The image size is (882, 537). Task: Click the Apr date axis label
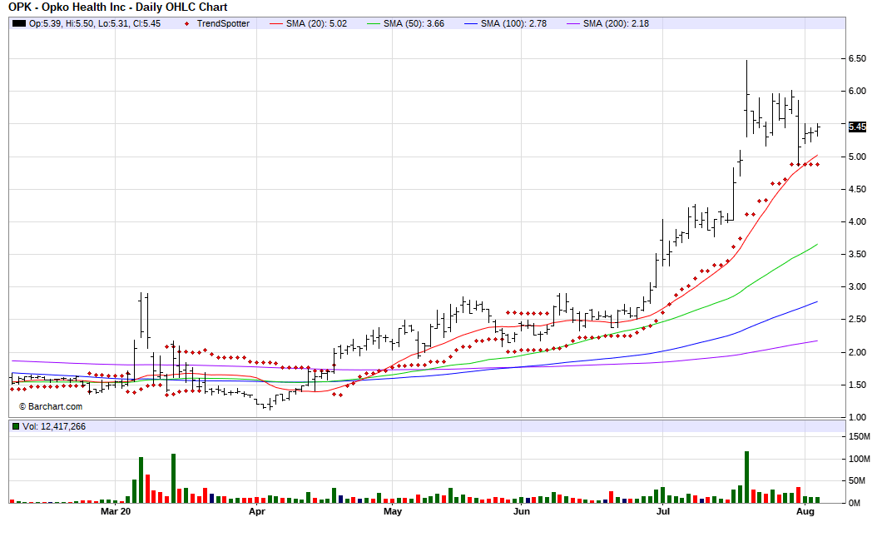coord(256,511)
